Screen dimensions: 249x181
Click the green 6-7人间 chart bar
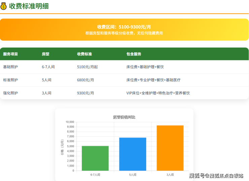coord(95,158)
